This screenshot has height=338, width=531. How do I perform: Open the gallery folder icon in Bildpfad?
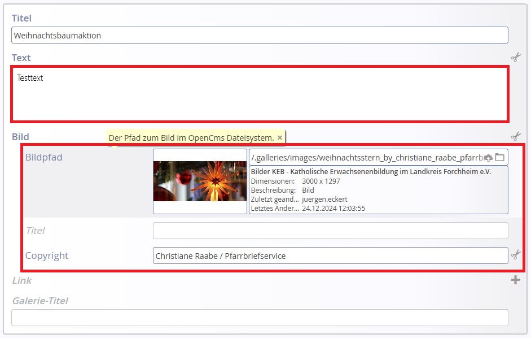coord(500,157)
